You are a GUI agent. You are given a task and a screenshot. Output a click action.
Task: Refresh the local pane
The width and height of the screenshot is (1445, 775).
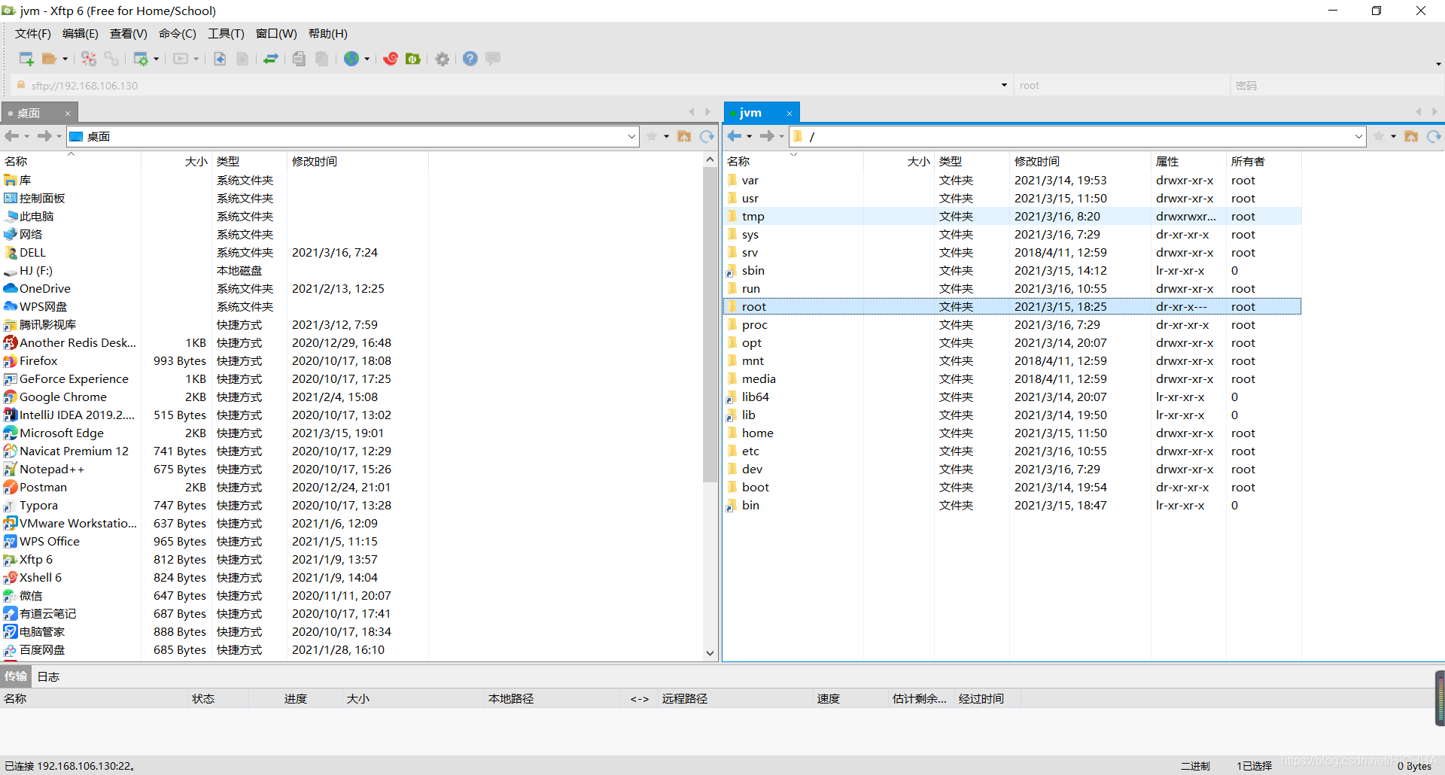point(707,136)
